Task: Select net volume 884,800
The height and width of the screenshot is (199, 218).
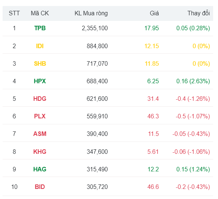Action: (x=97, y=46)
